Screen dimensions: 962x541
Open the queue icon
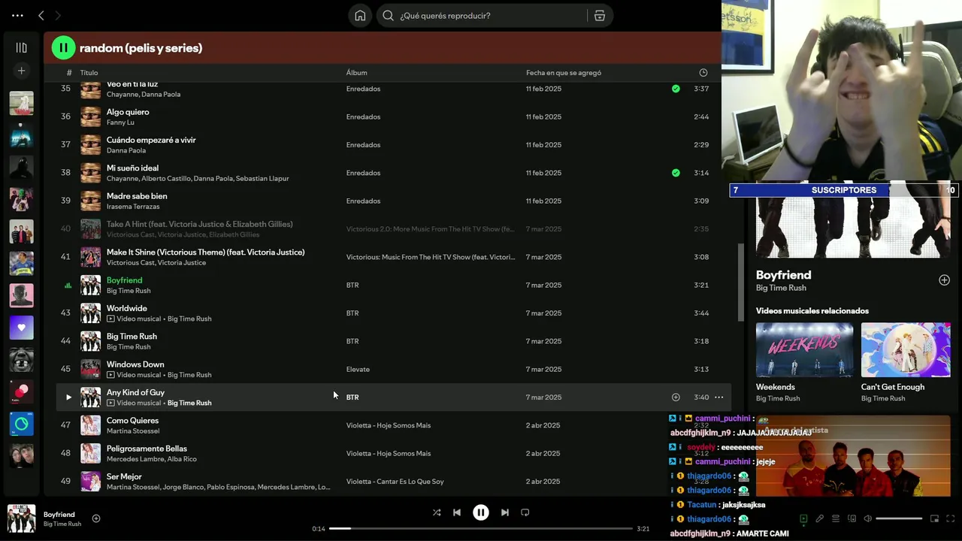[836, 518]
